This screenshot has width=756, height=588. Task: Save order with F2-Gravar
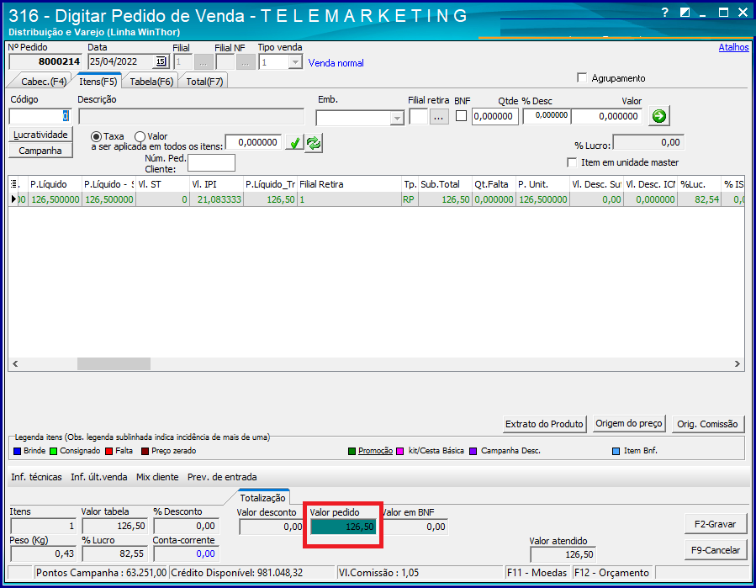pos(715,524)
